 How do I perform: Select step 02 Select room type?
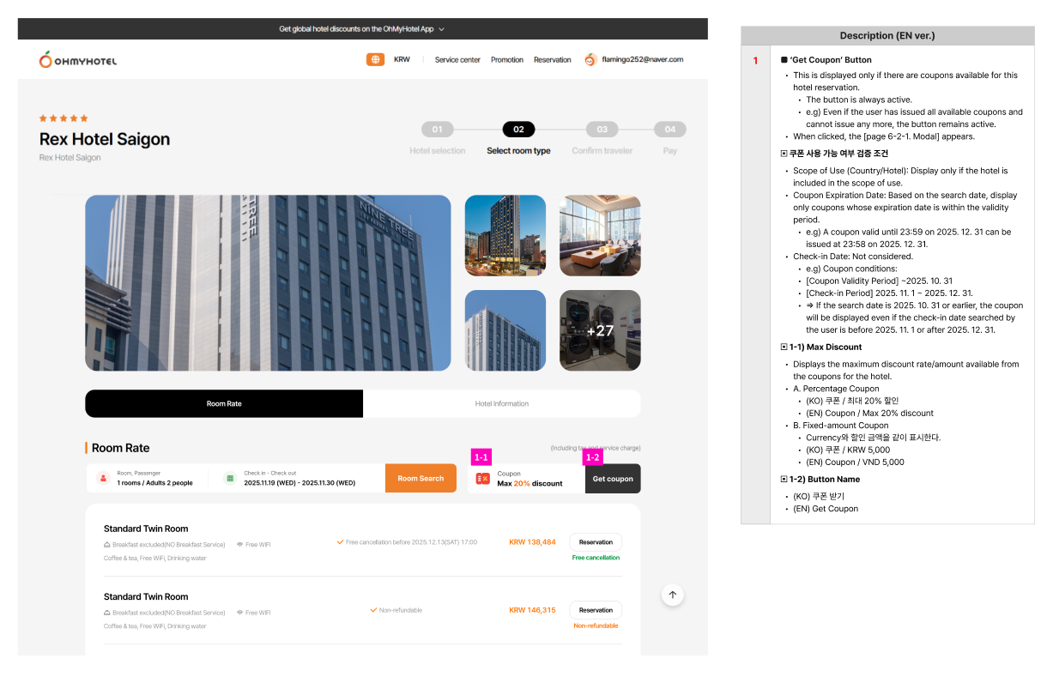click(x=518, y=130)
